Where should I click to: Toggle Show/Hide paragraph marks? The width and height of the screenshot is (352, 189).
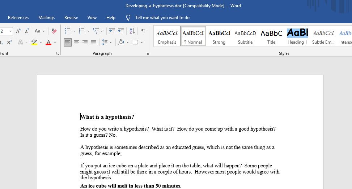point(143,31)
